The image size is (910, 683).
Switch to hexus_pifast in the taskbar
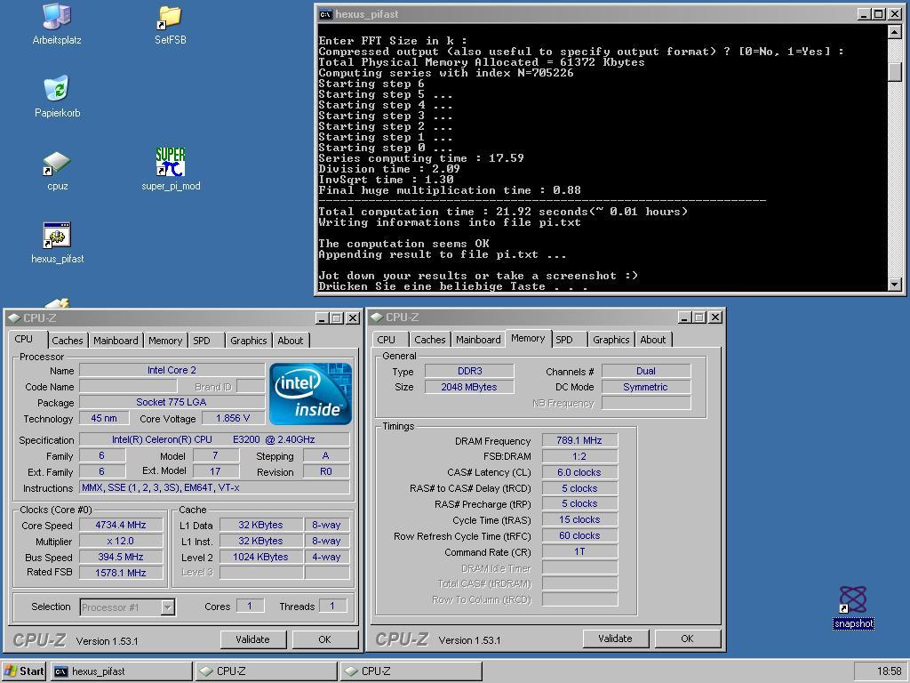point(121,671)
